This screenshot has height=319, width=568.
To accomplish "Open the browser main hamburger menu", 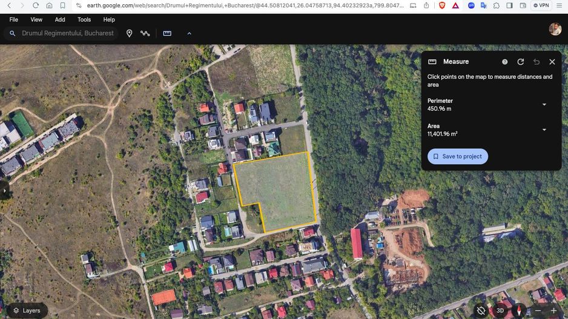I will coord(560,5).
